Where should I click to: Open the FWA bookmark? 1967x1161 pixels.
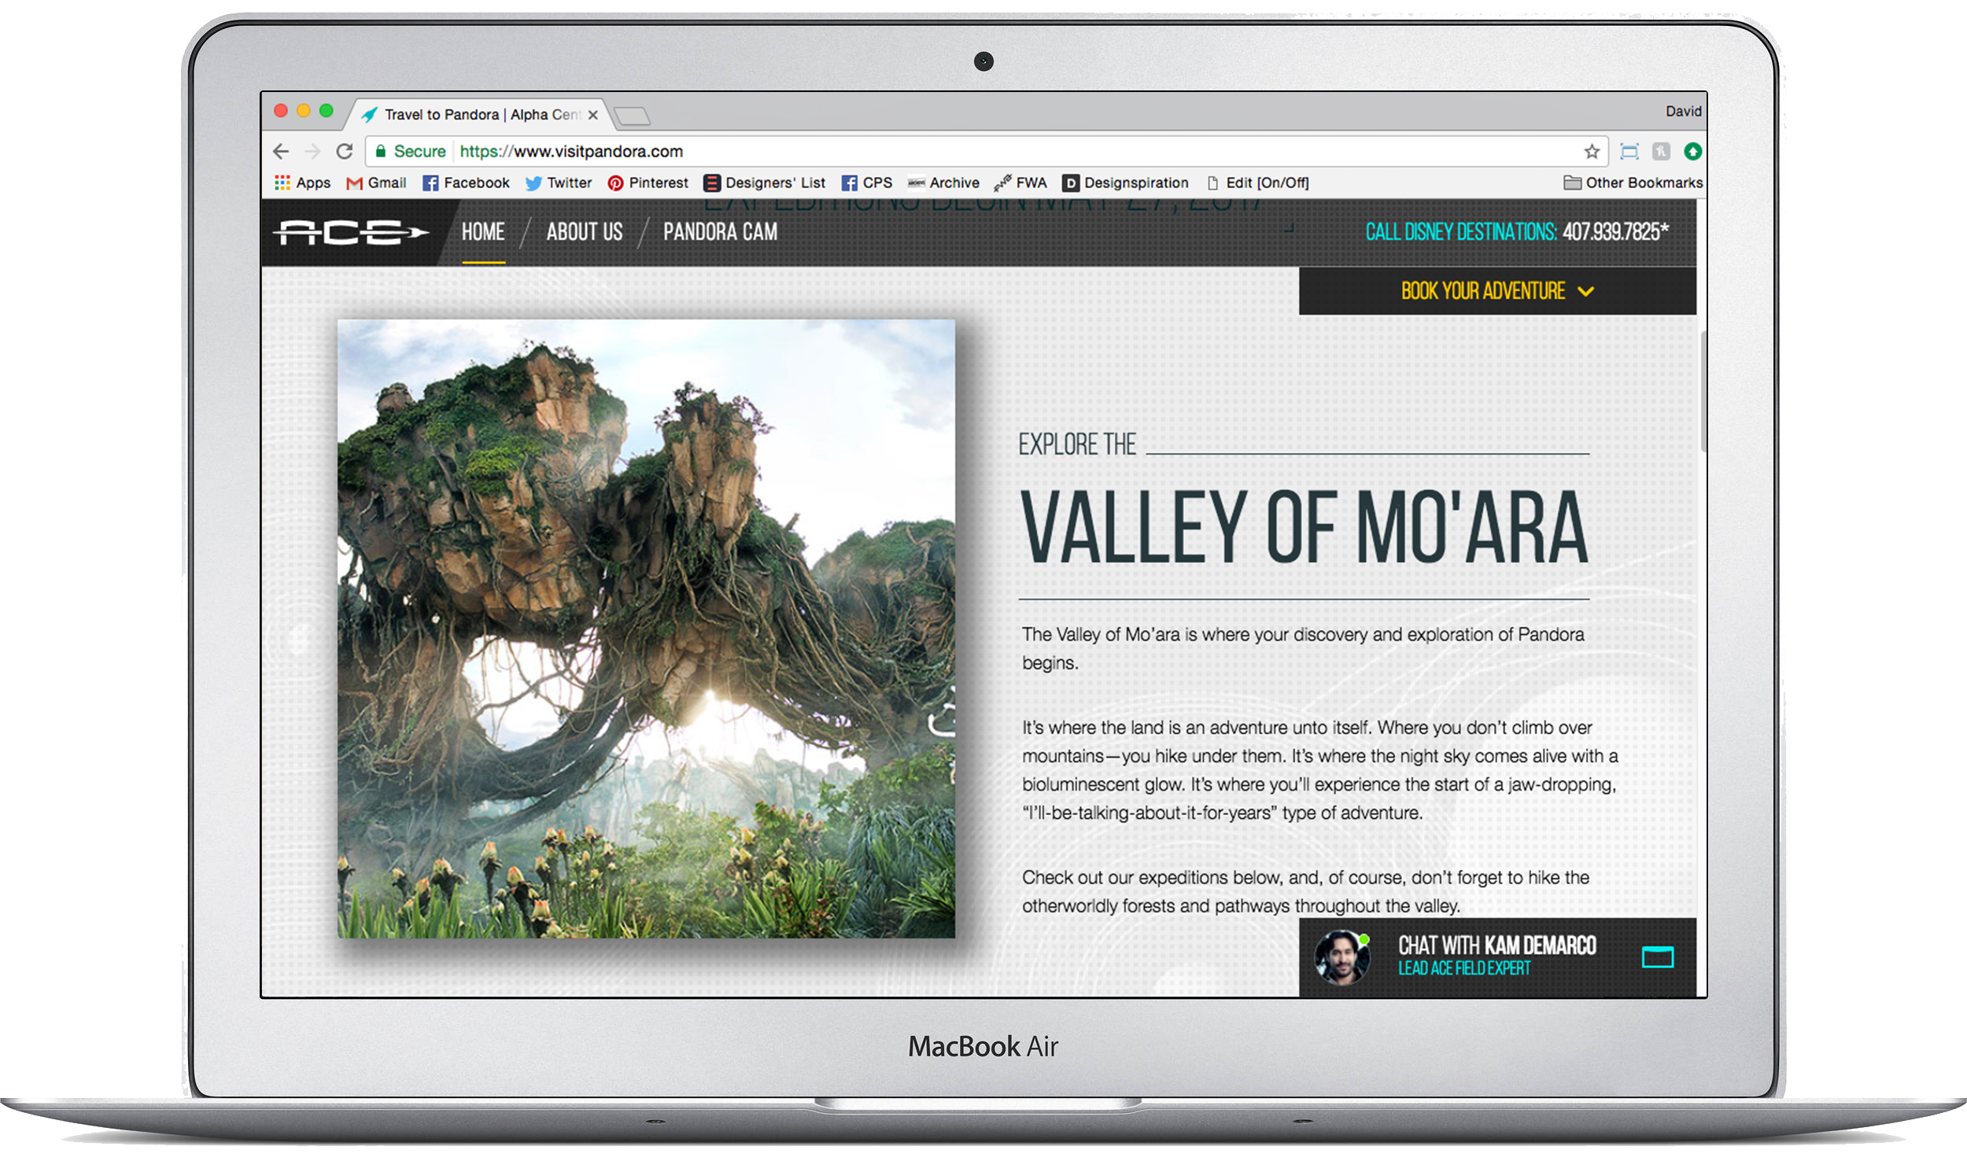[x=1020, y=182]
